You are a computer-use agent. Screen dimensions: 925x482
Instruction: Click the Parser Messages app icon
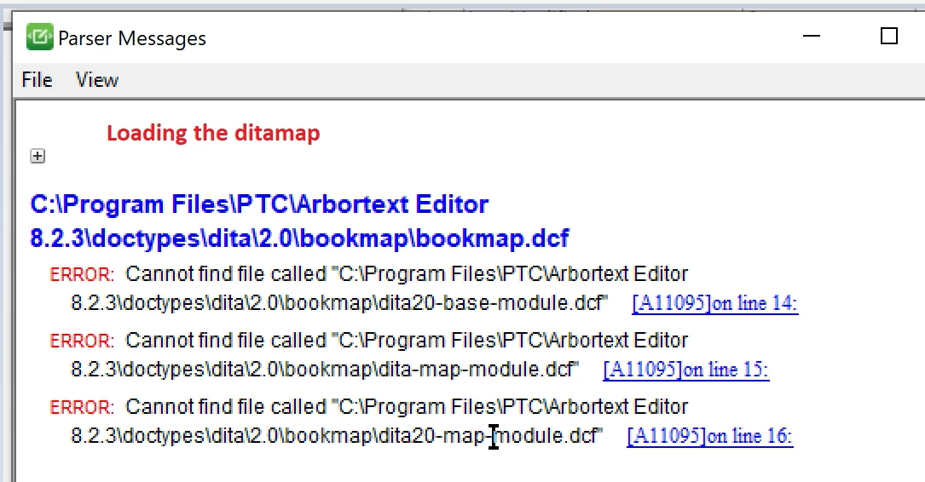(x=39, y=37)
